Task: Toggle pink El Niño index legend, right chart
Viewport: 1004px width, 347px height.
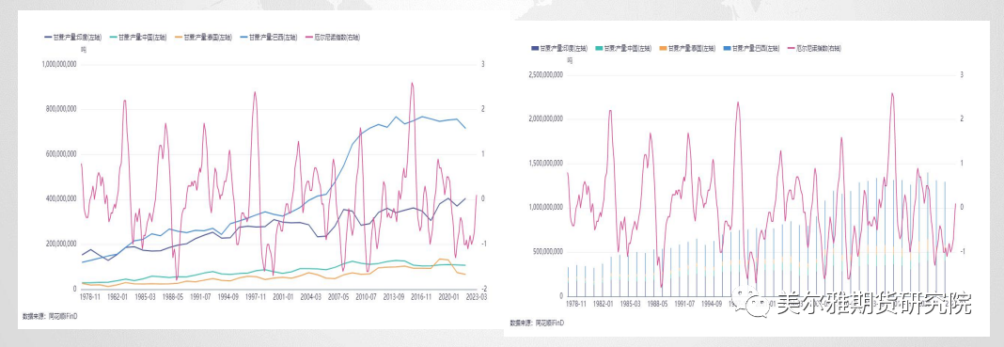Action: (x=813, y=49)
